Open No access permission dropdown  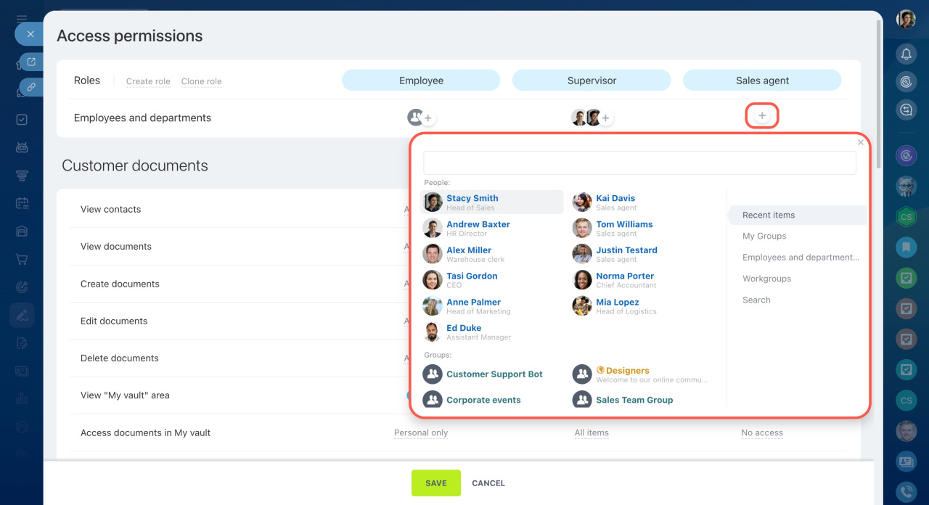[x=762, y=432]
